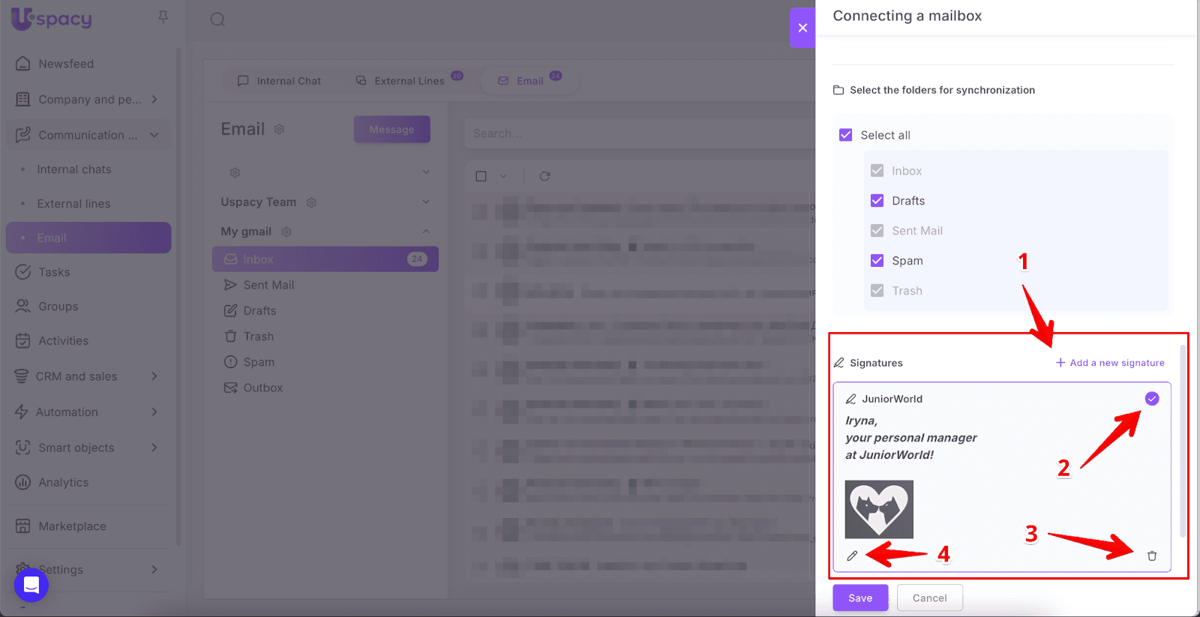Go to Internal chats
Screen dimensions: 1200x617
coord(74,169)
